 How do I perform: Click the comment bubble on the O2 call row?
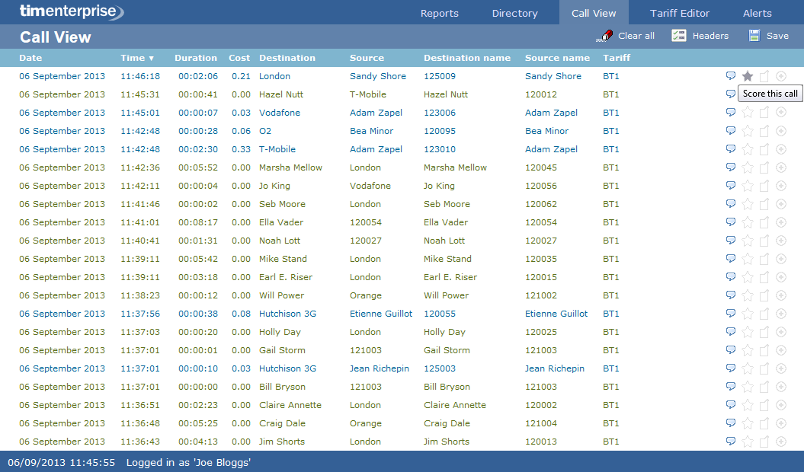click(x=731, y=131)
